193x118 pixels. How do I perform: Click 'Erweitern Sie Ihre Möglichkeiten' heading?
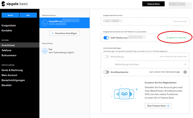point(161,83)
